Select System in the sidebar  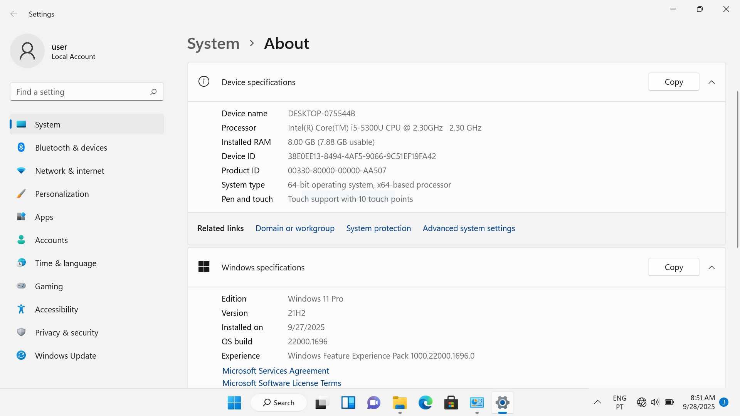87,124
